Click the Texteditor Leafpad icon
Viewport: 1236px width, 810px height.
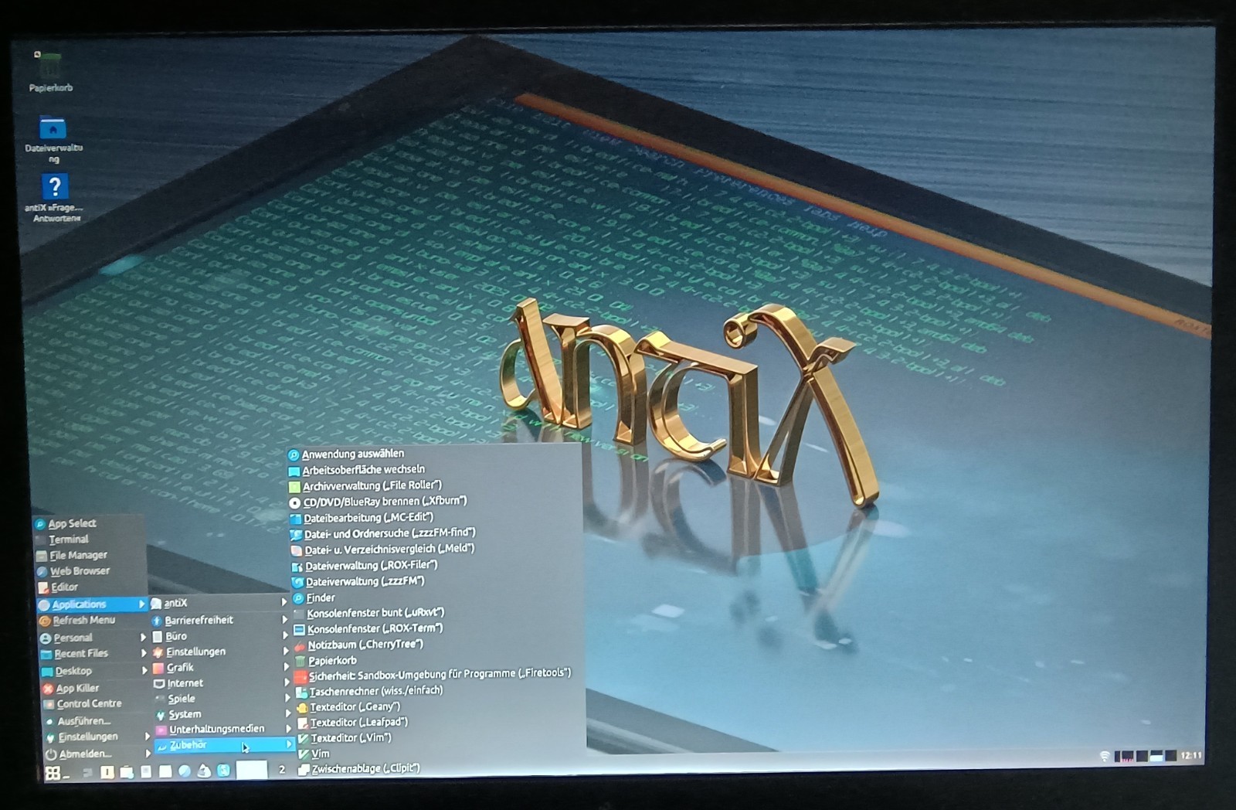[304, 723]
